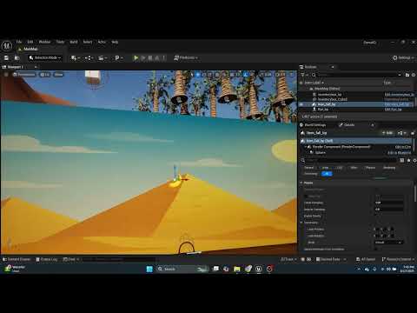
Task: Open the Cmd console dropdown
Action: 71,259
